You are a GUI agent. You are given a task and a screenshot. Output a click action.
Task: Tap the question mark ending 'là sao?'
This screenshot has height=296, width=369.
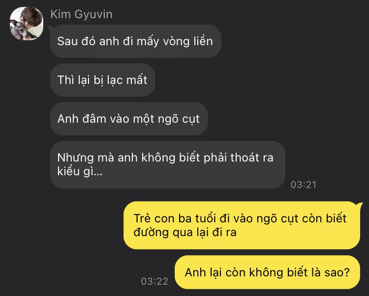(x=347, y=272)
